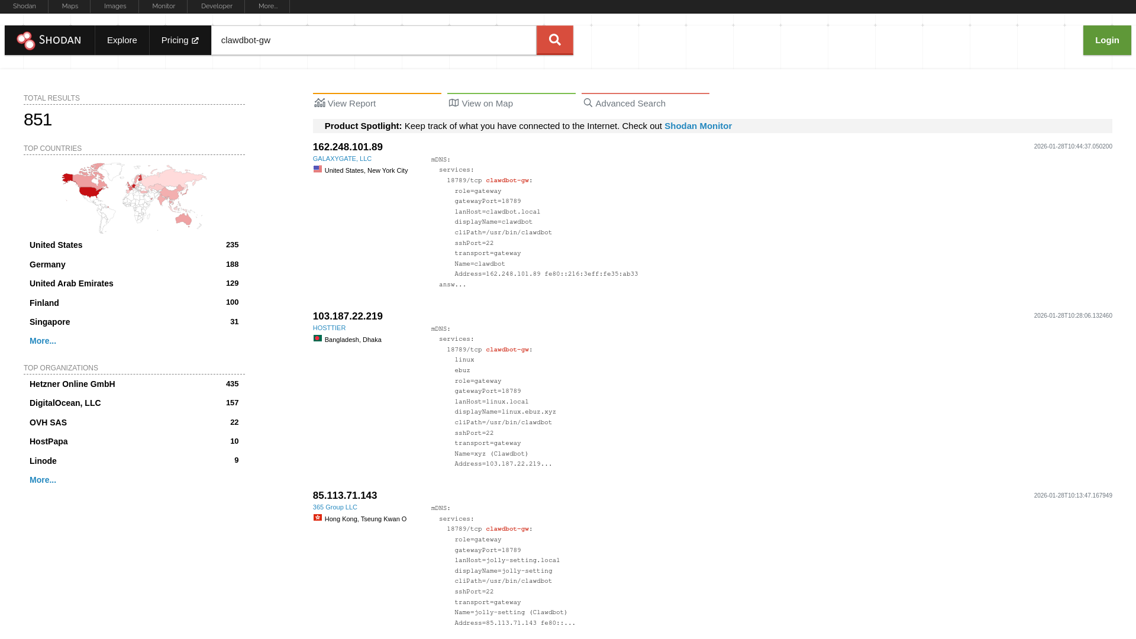Open the Monitor menu item

click(x=163, y=6)
